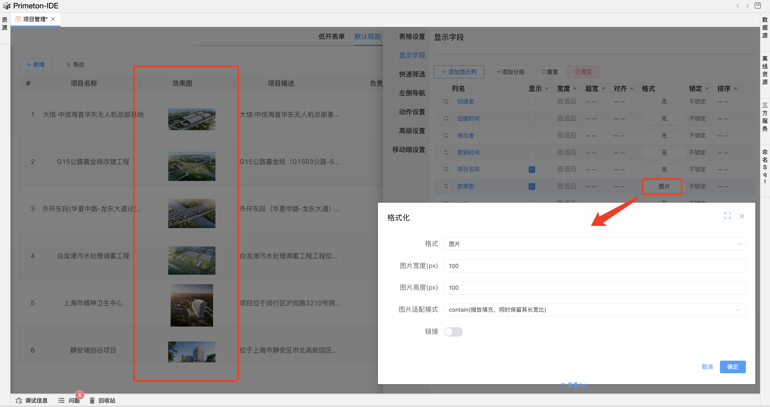Click 取消 in format dialog

(707, 367)
